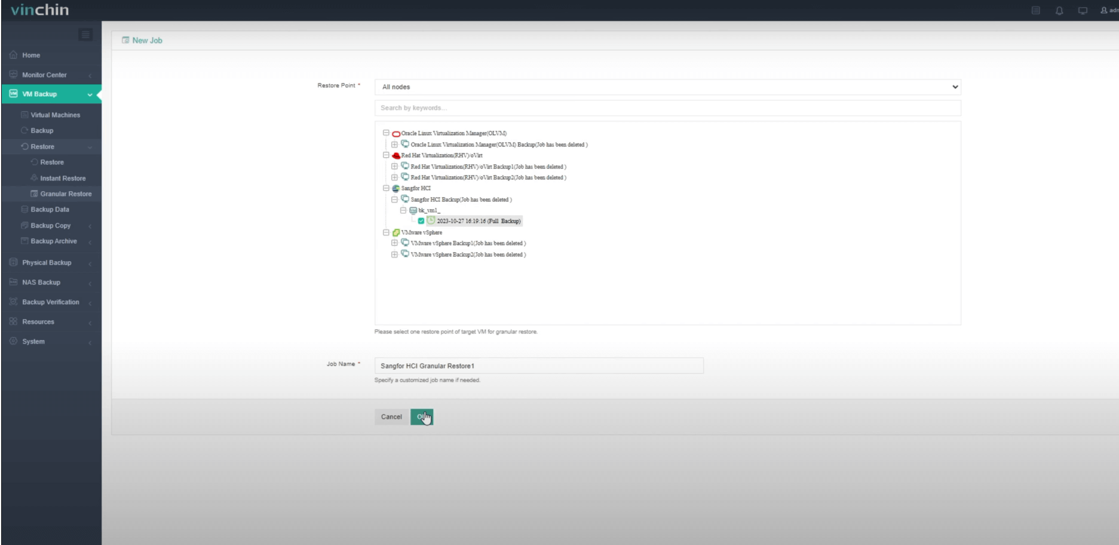Open the task list icon in header
The image size is (1119, 545).
click(1036, 10)
